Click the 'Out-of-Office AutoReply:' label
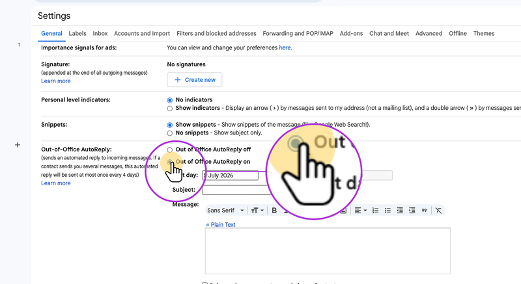Image resolution: width=521 pixels, height=284 pixels. tap(76, 149)
